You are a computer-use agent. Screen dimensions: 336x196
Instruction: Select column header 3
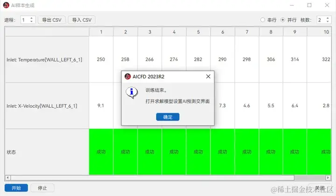click(x=150, y=32)
